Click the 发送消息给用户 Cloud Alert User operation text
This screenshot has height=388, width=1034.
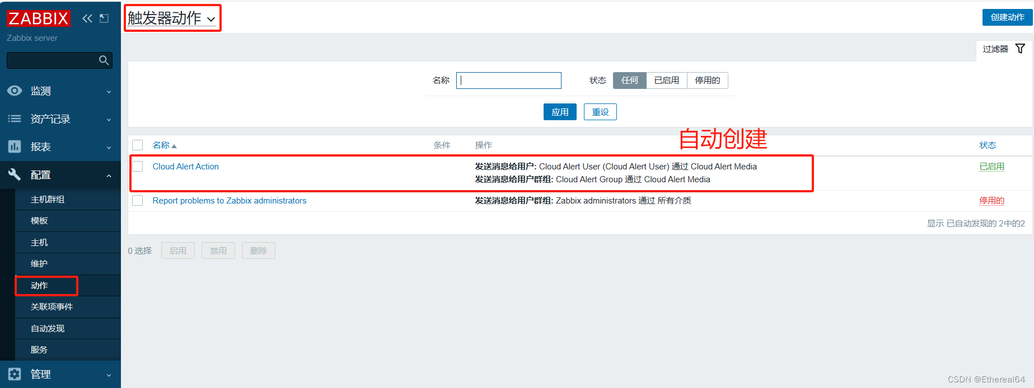pyautogui.click(x=616, y=167)
